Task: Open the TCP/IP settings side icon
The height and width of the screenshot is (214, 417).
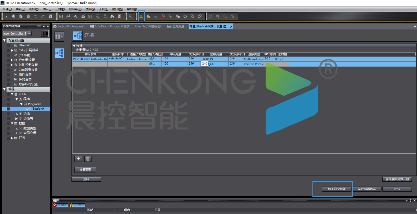Action: click(60, 36)
